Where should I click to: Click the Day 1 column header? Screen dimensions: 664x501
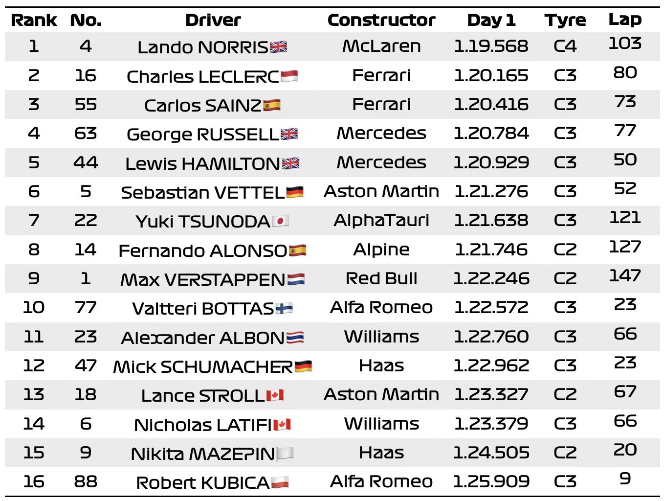(x=491, y=20)
